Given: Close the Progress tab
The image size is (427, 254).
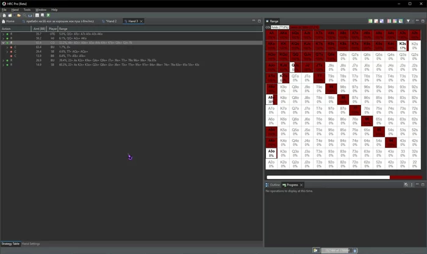Looking at the screenshot, I should pyautogui.click(x=301, y=185).
